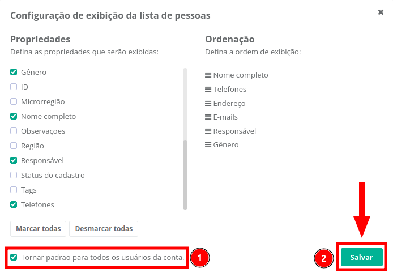Screen dimensions: 393x277
Task: Click drag handle icon beside Endereço
Action: click(x=208, y=103)
